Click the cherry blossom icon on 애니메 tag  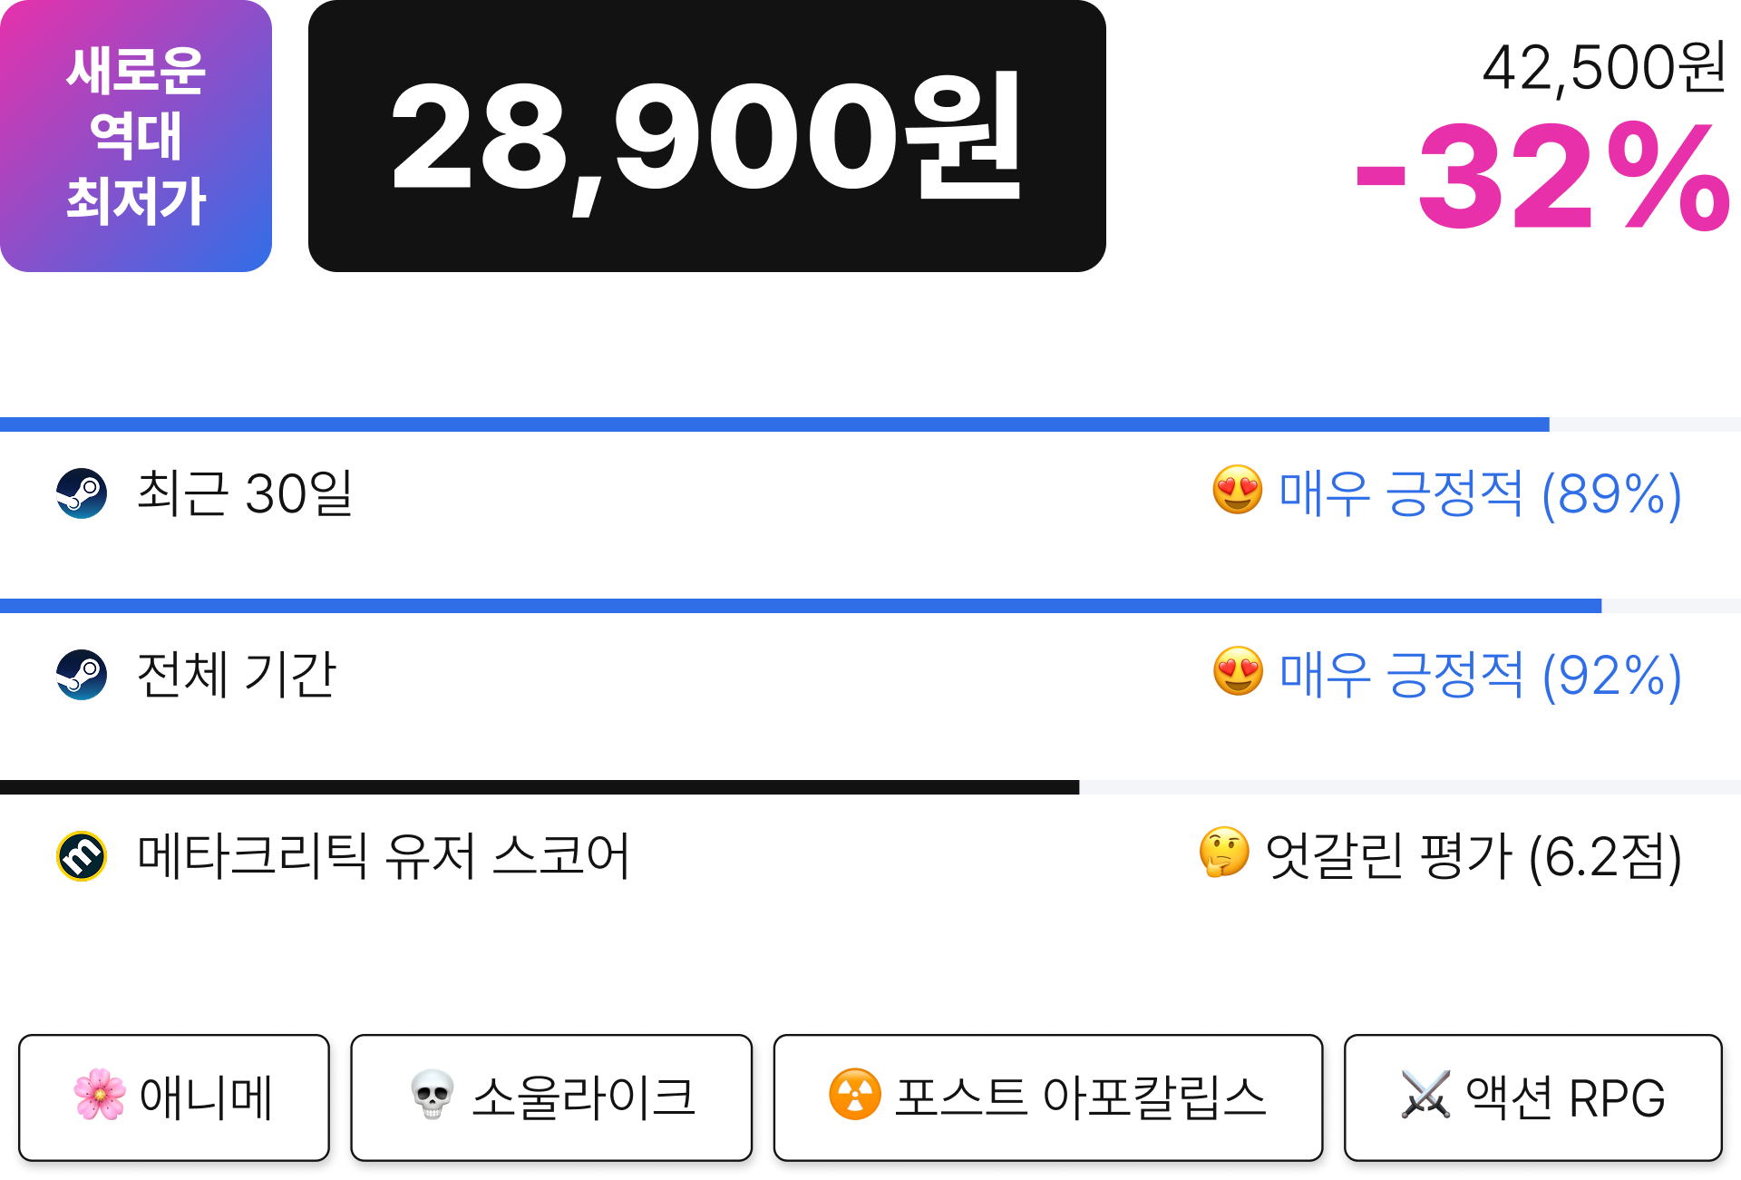pyautogui.click(x=100, y=1095)
